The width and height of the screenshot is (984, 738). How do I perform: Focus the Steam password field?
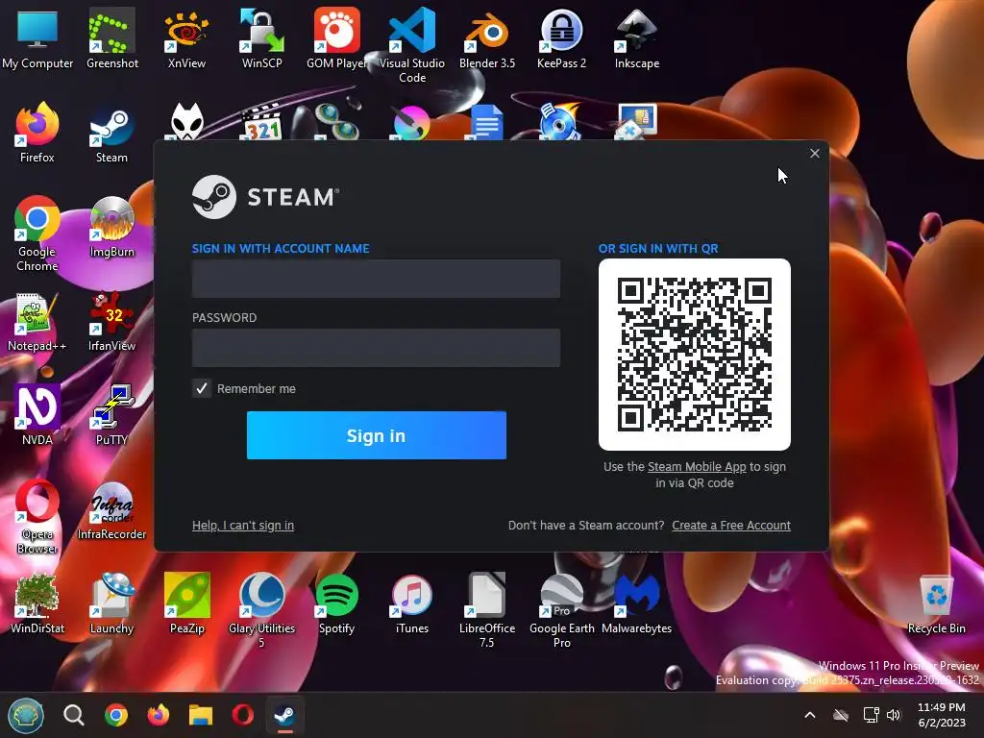376,348
